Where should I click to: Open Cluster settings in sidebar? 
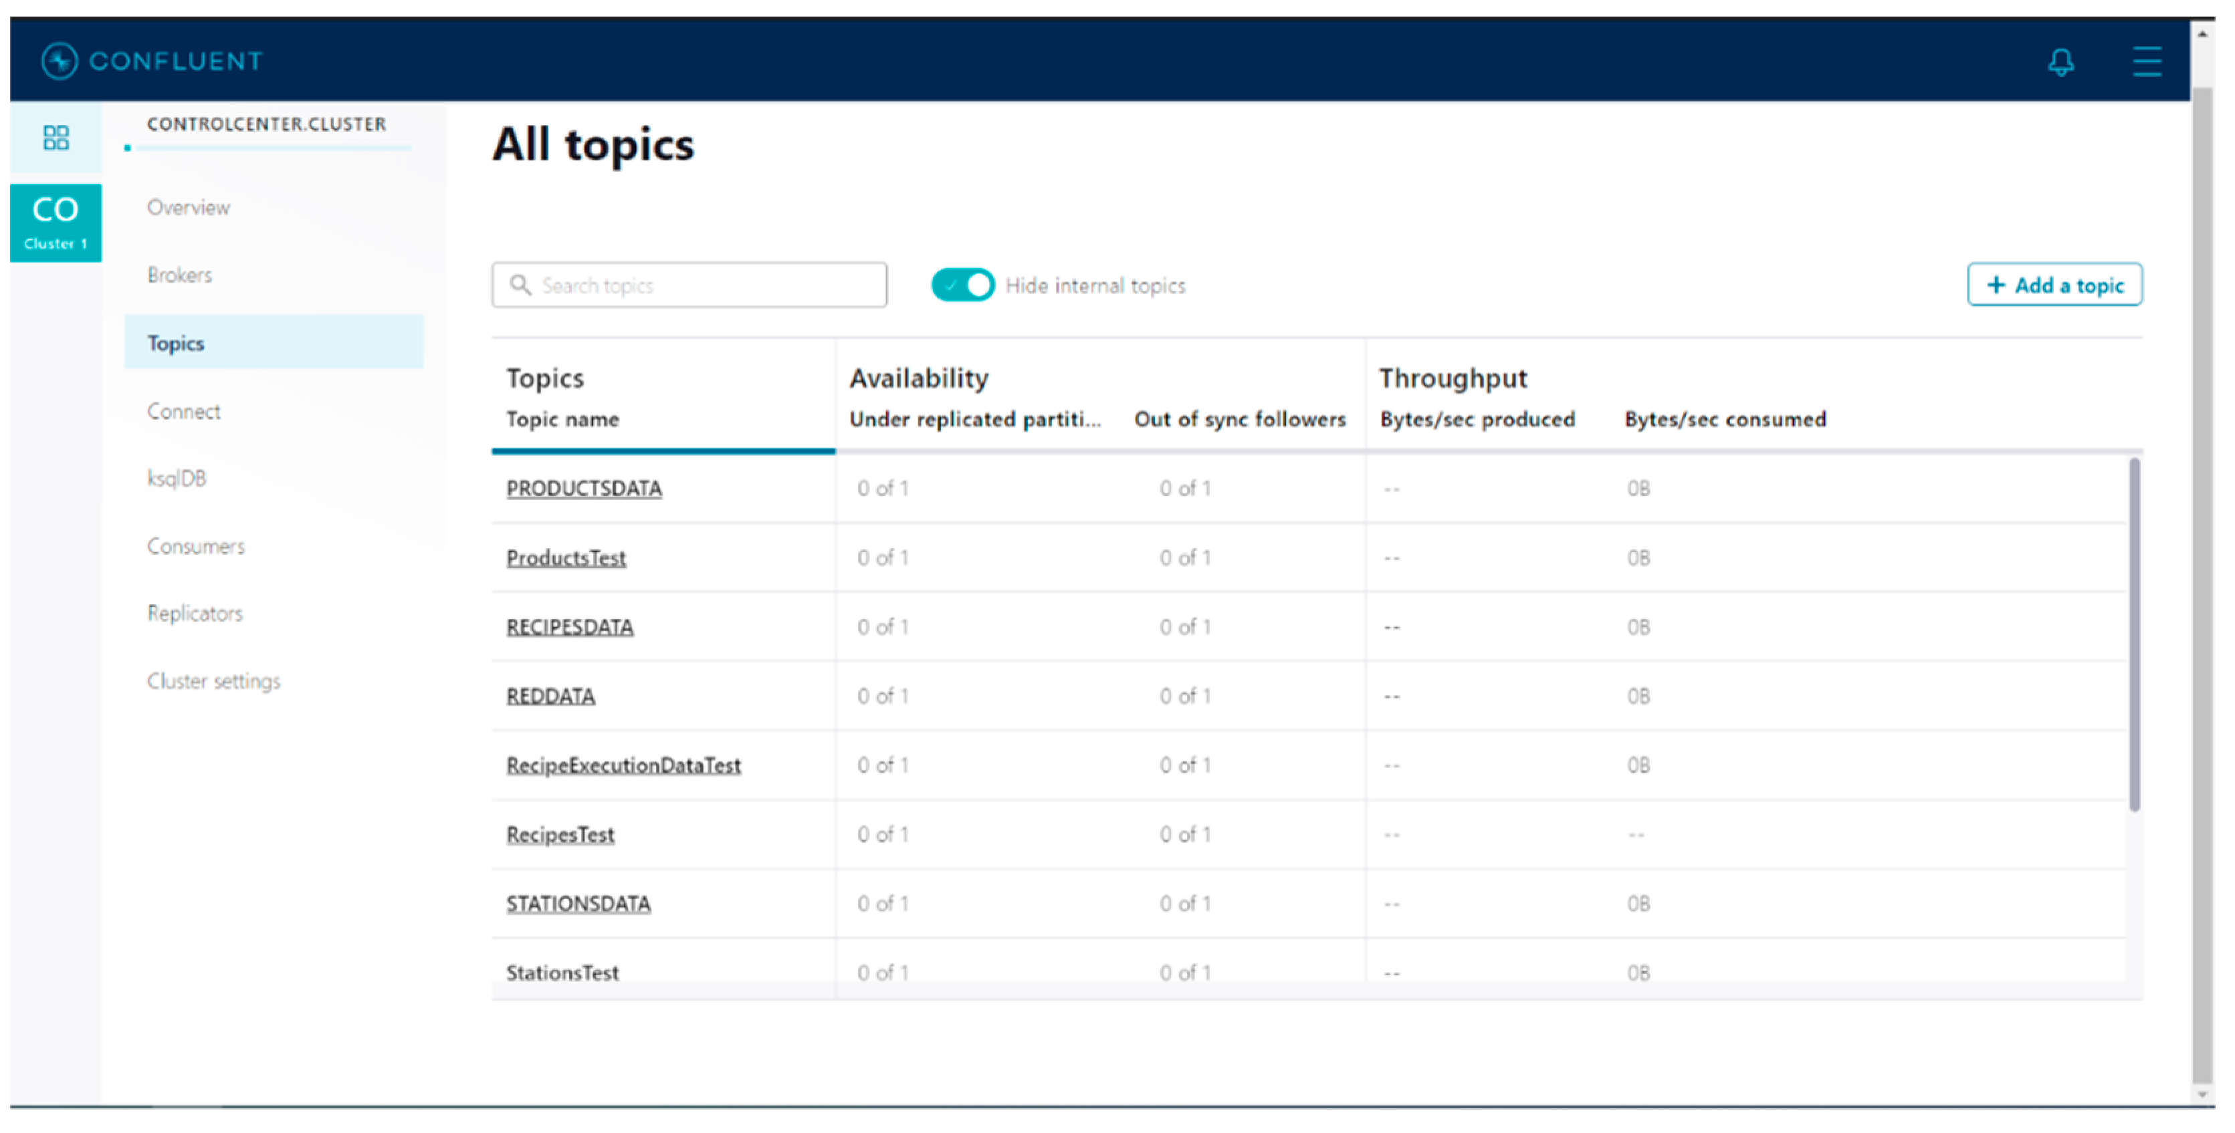coord(213,682)
